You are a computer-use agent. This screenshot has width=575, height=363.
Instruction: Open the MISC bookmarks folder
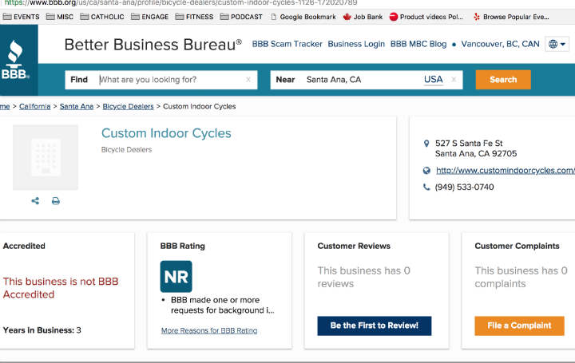[60, 17]
